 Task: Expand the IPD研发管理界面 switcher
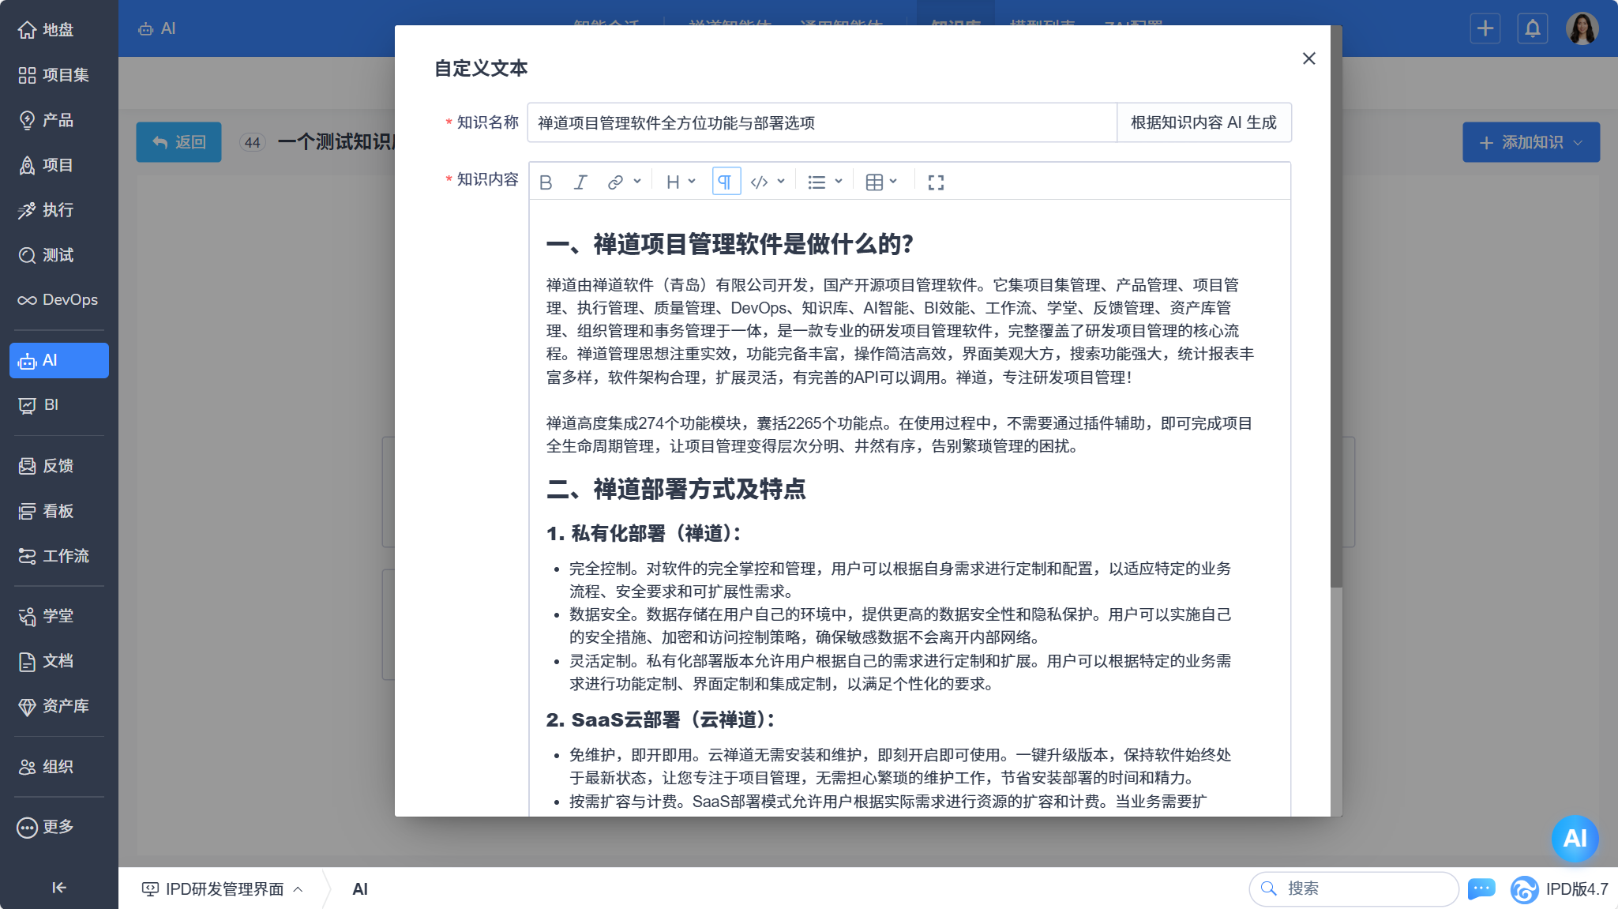223,889
